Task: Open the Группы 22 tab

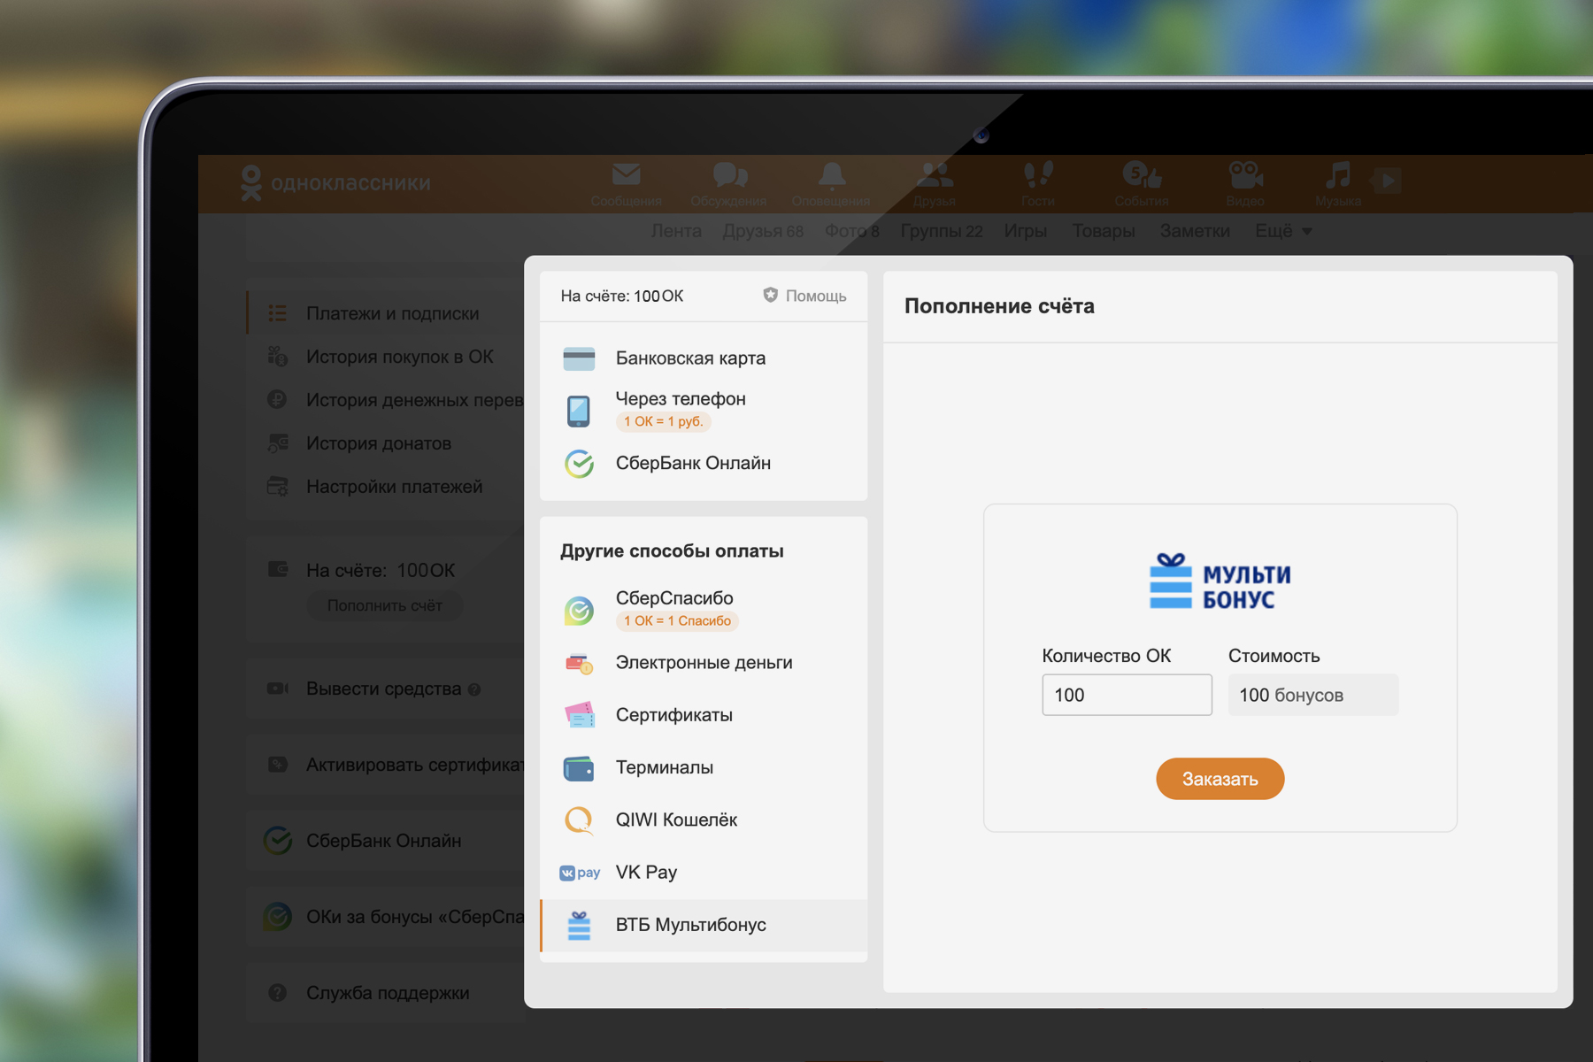Action: click(942, 231)
